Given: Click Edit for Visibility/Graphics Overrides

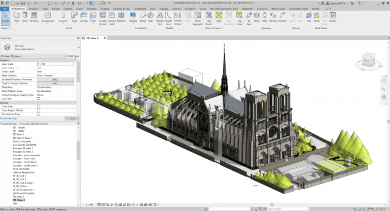Looking at the screenshot, I should pyautogui.click(x=55, y=79).
